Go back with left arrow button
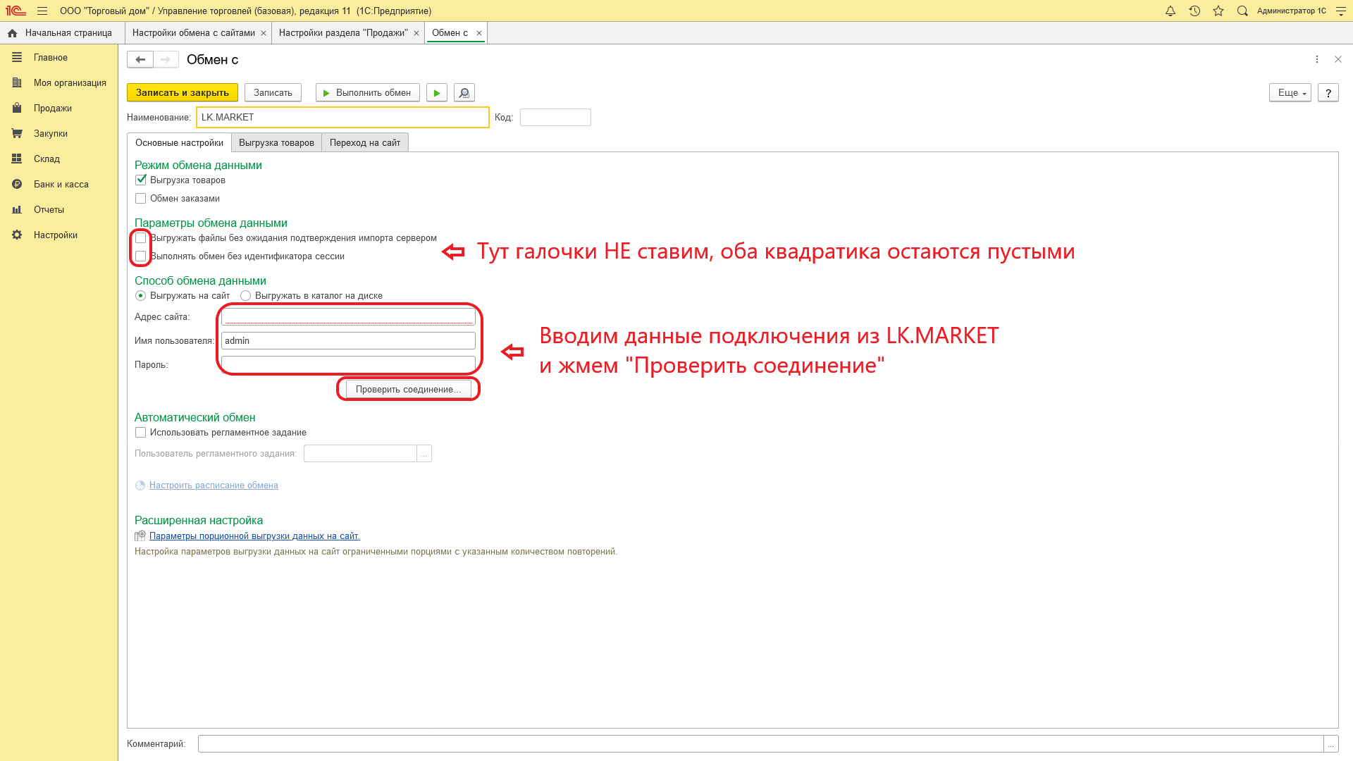 pos(140,59)
